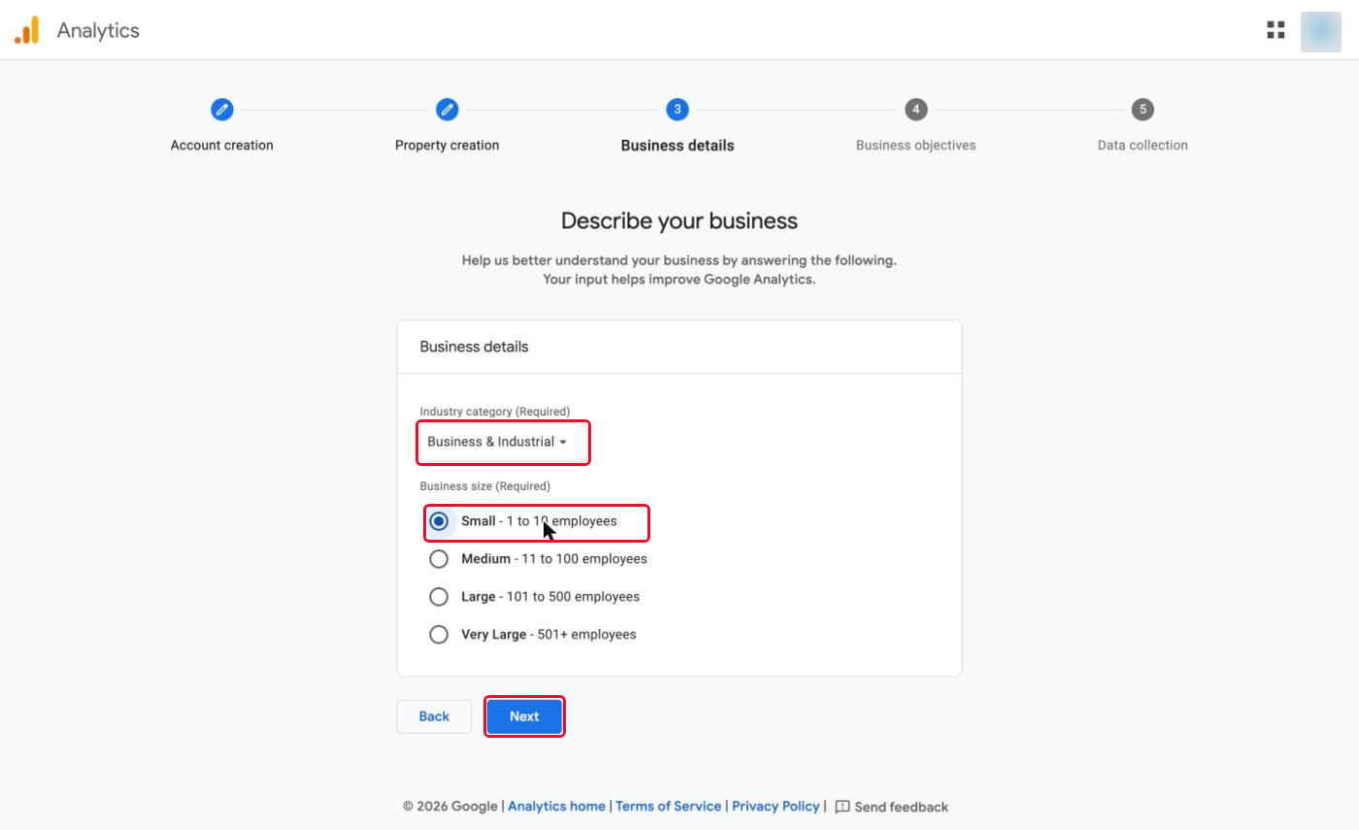
Task: Click the Describe your business heading
Action: point(679,220)
